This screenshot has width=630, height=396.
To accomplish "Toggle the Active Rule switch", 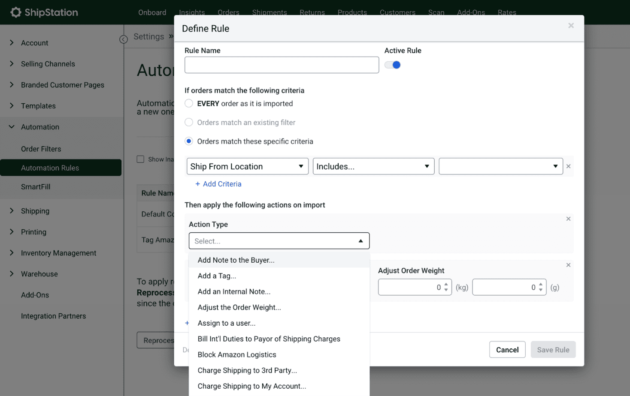I will point(393,65).
